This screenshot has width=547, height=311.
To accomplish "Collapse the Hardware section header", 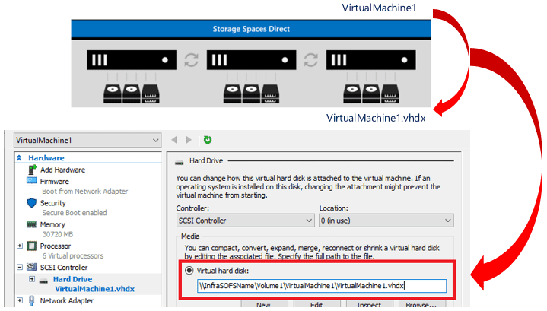I will [x=21, y=158].
